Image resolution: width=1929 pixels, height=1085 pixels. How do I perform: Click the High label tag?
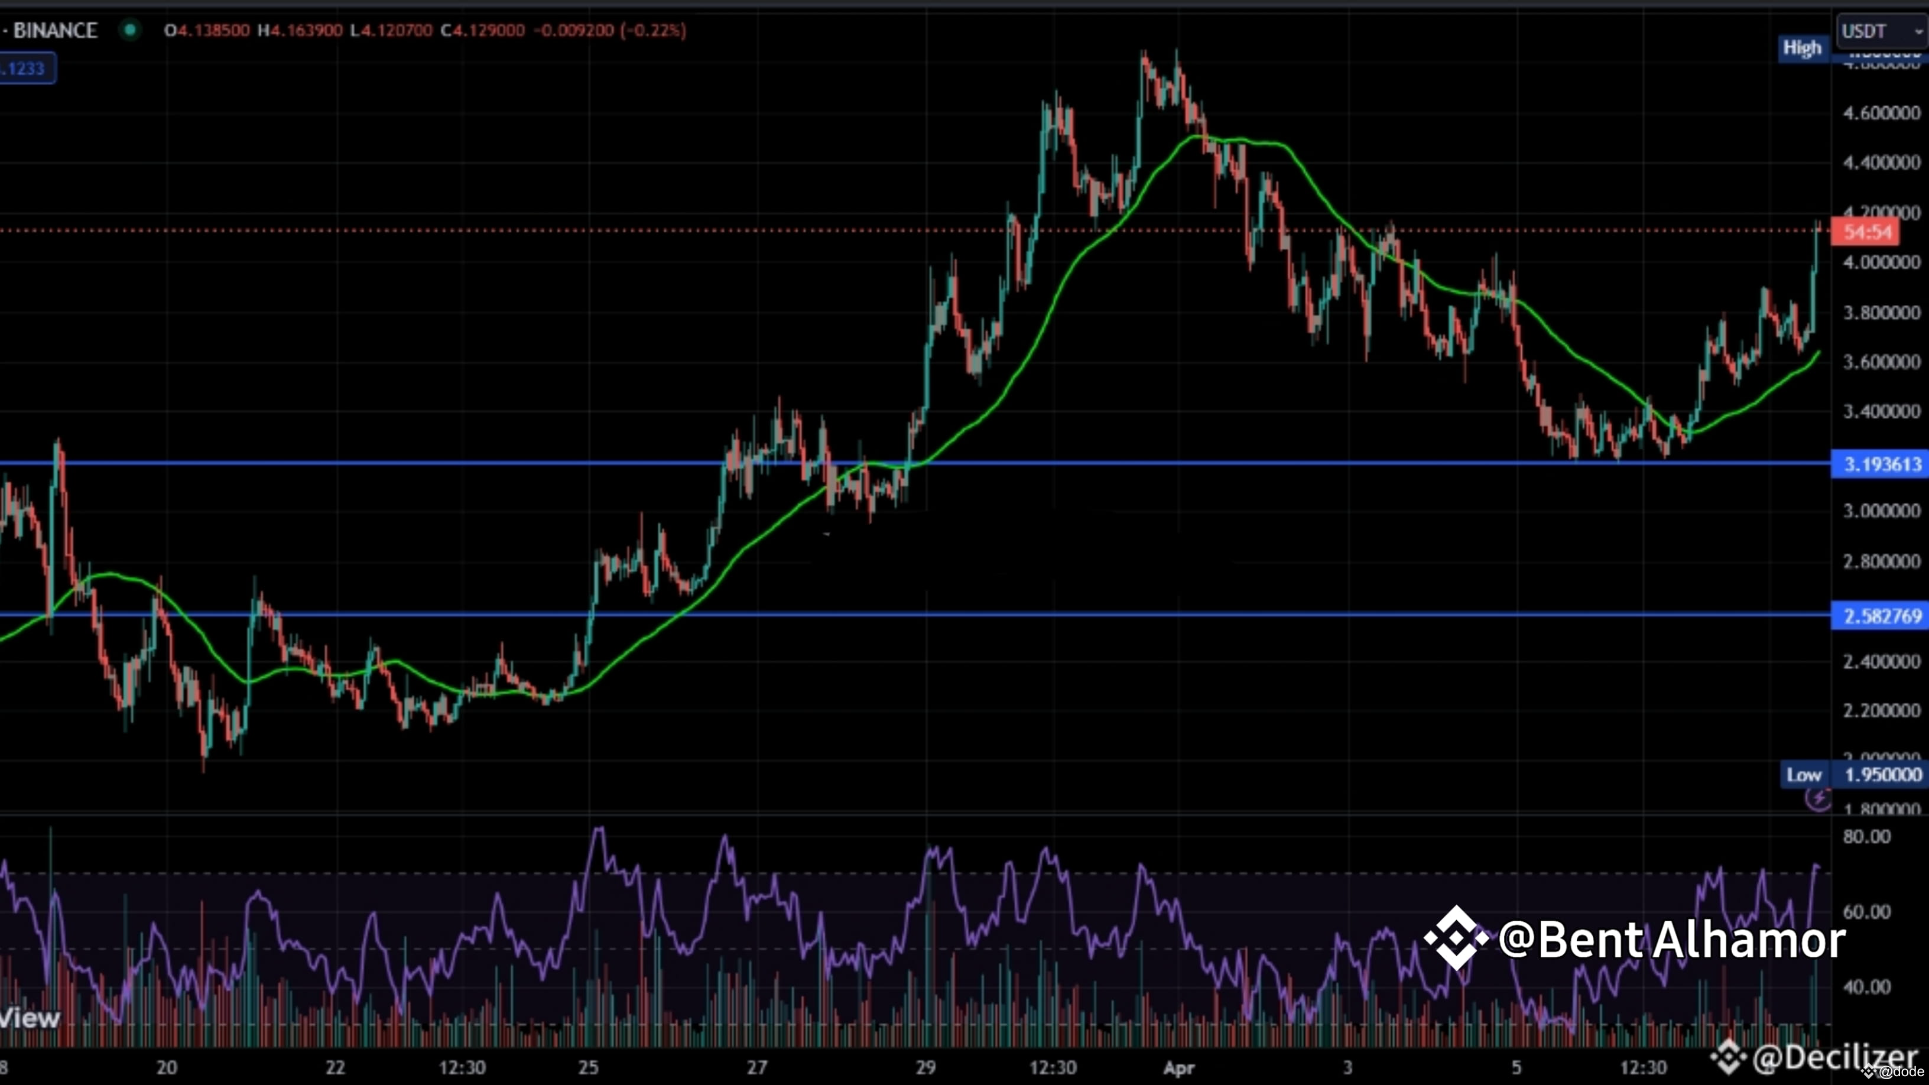1802,48
